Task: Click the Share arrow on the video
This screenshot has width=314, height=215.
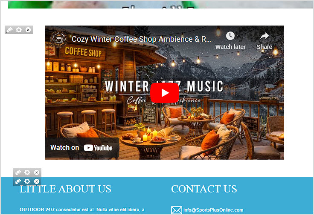Action: pos(265,36)
